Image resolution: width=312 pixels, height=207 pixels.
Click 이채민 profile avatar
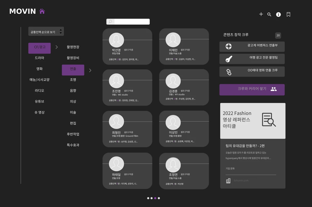[173, 40]
